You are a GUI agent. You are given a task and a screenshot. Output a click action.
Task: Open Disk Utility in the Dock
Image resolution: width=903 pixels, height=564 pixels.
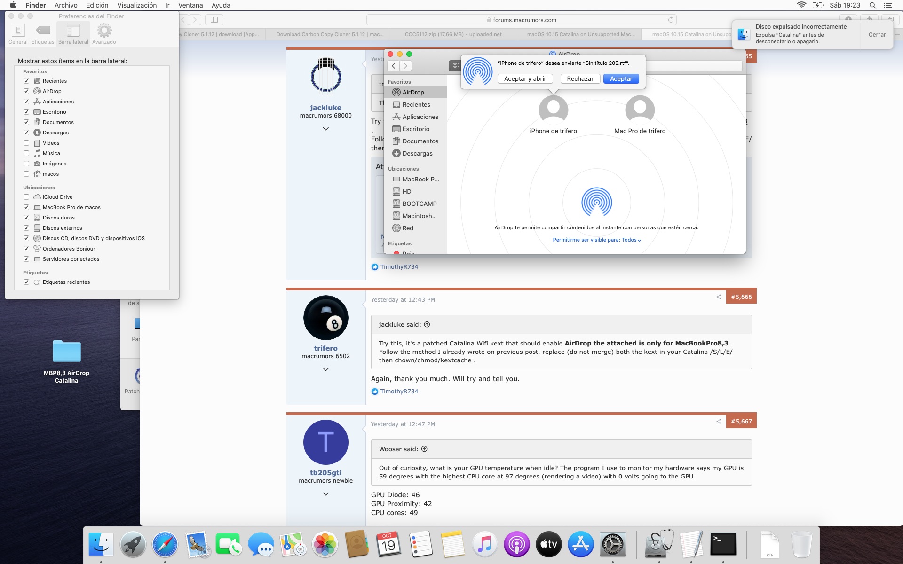pos(659,545)
